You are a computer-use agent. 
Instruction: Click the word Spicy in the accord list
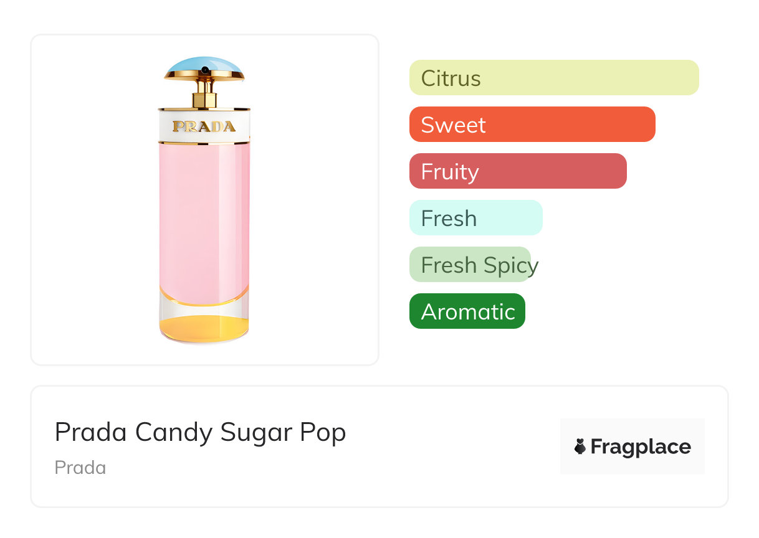[x=510, y=265]
